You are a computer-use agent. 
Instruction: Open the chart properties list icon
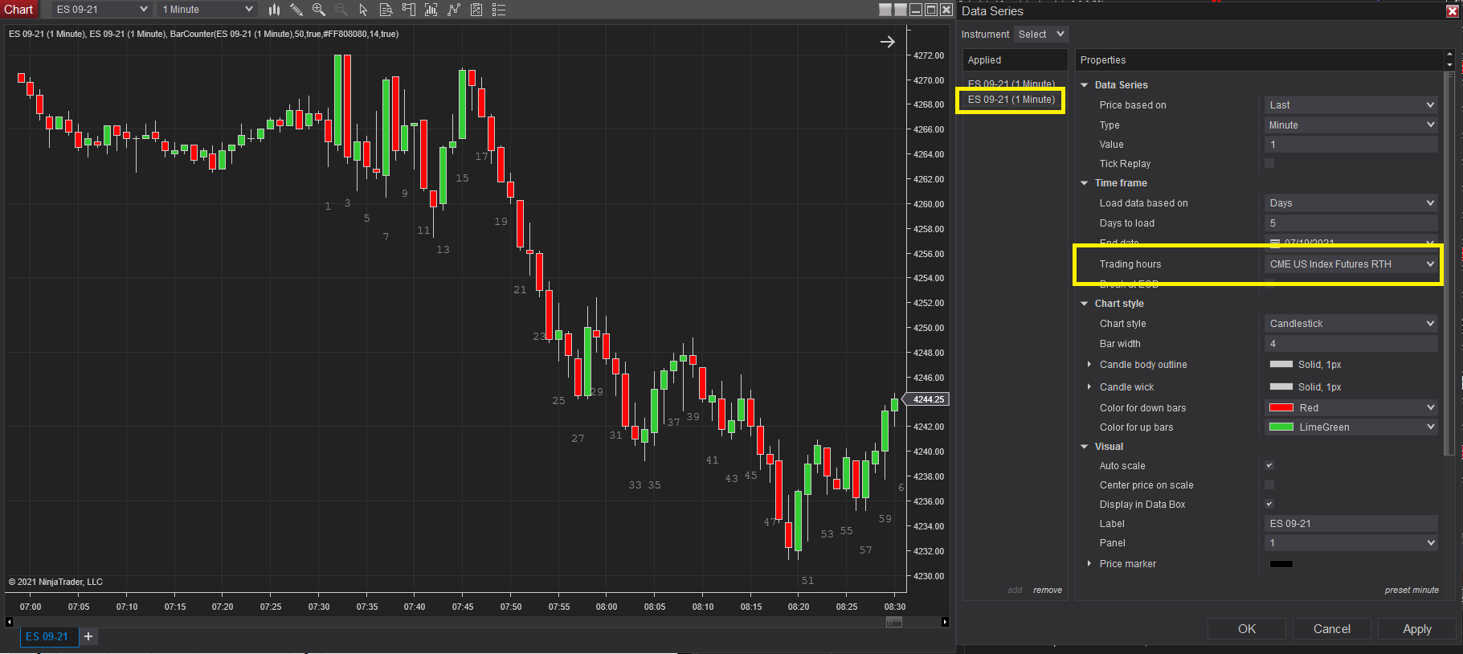pyautogui.click(x=499, y=10)
